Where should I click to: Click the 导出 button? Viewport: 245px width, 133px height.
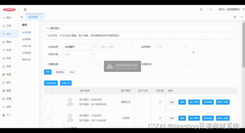(x=72, y=72)
